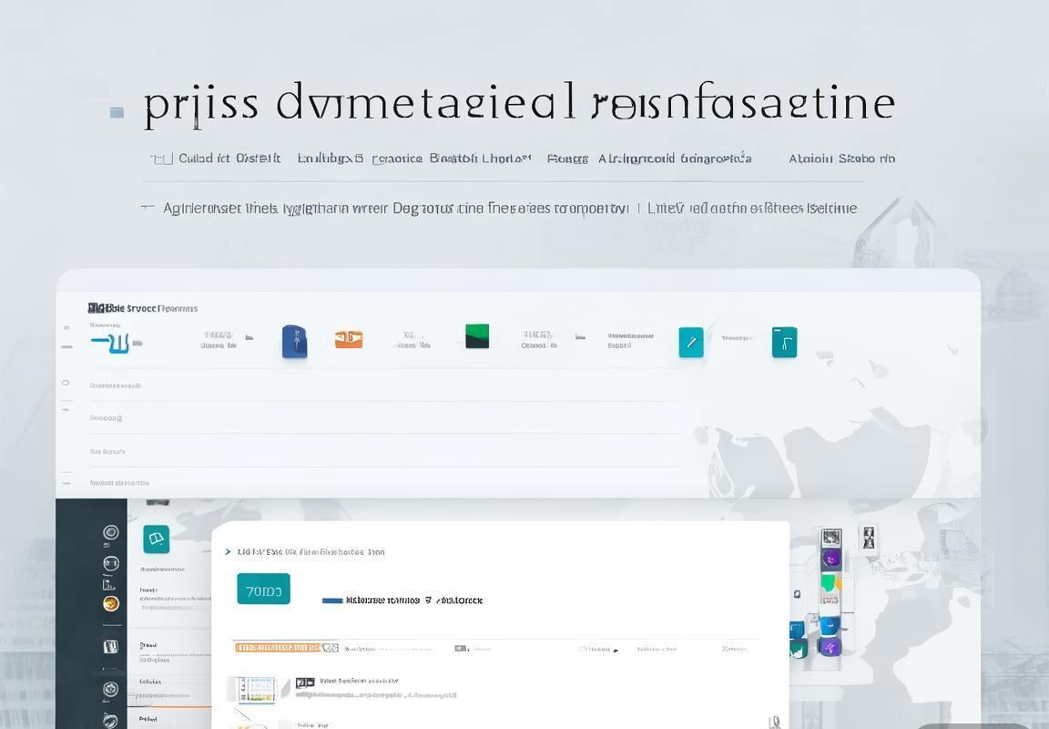Click the purple circle icon in right strip
This screenshot has height=729, width=1049.
coord(830,559)
